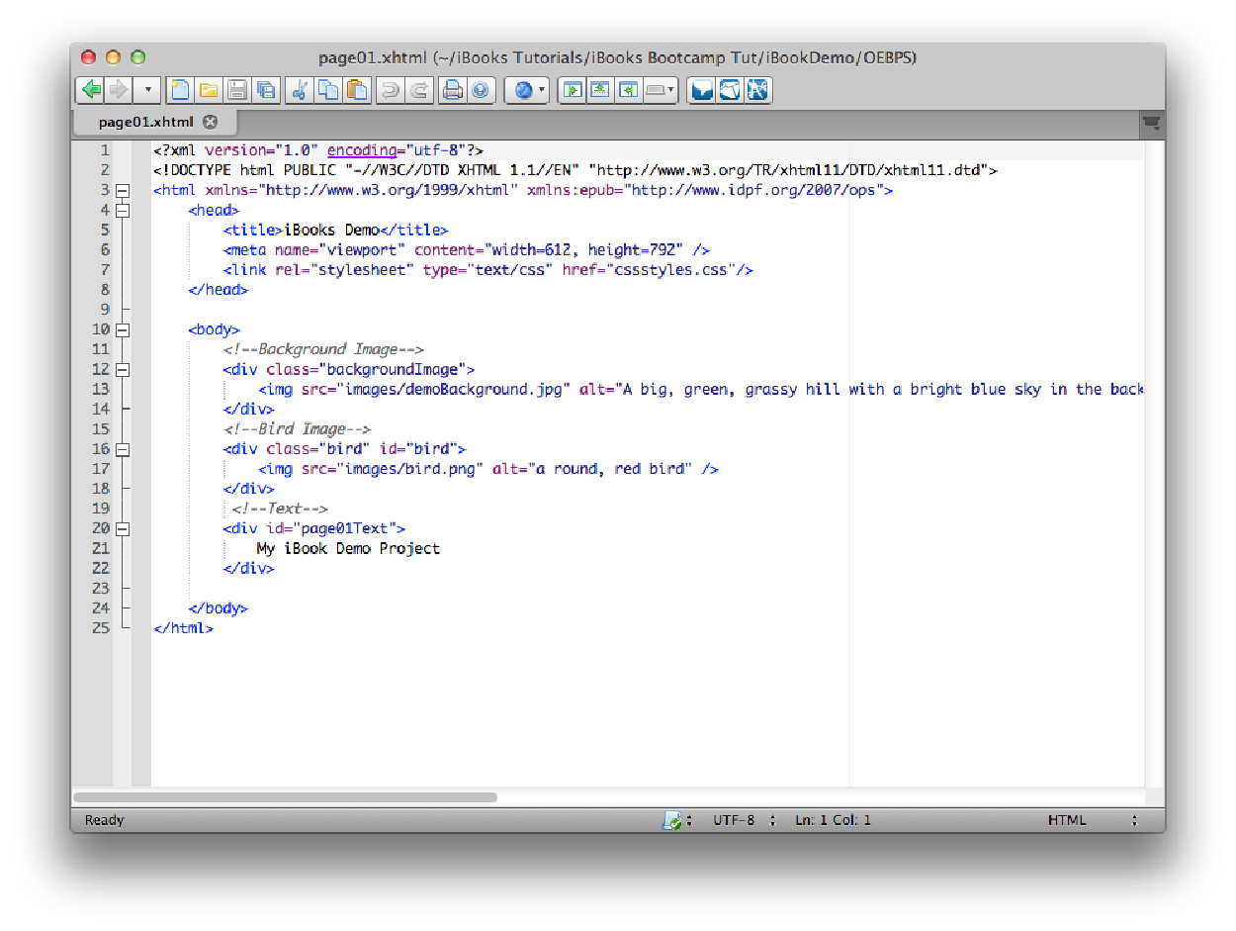Open the toolbar layout dropdown
This screenshot has width=1236, height=931.
coord(660,90)
